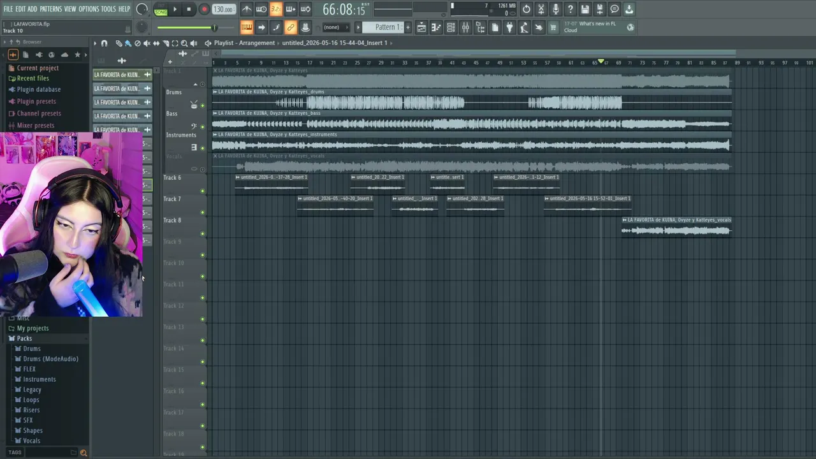816x459 pixels.
Task: Open the Playlist view icon
Action: point(421,27)
